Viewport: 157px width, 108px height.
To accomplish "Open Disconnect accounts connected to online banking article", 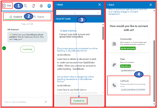I will (77, 49).
